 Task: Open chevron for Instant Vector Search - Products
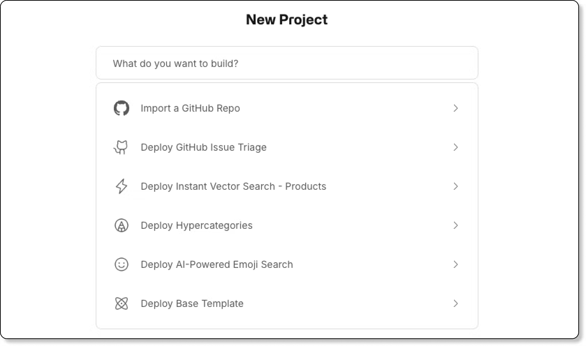tap(456, 186)
